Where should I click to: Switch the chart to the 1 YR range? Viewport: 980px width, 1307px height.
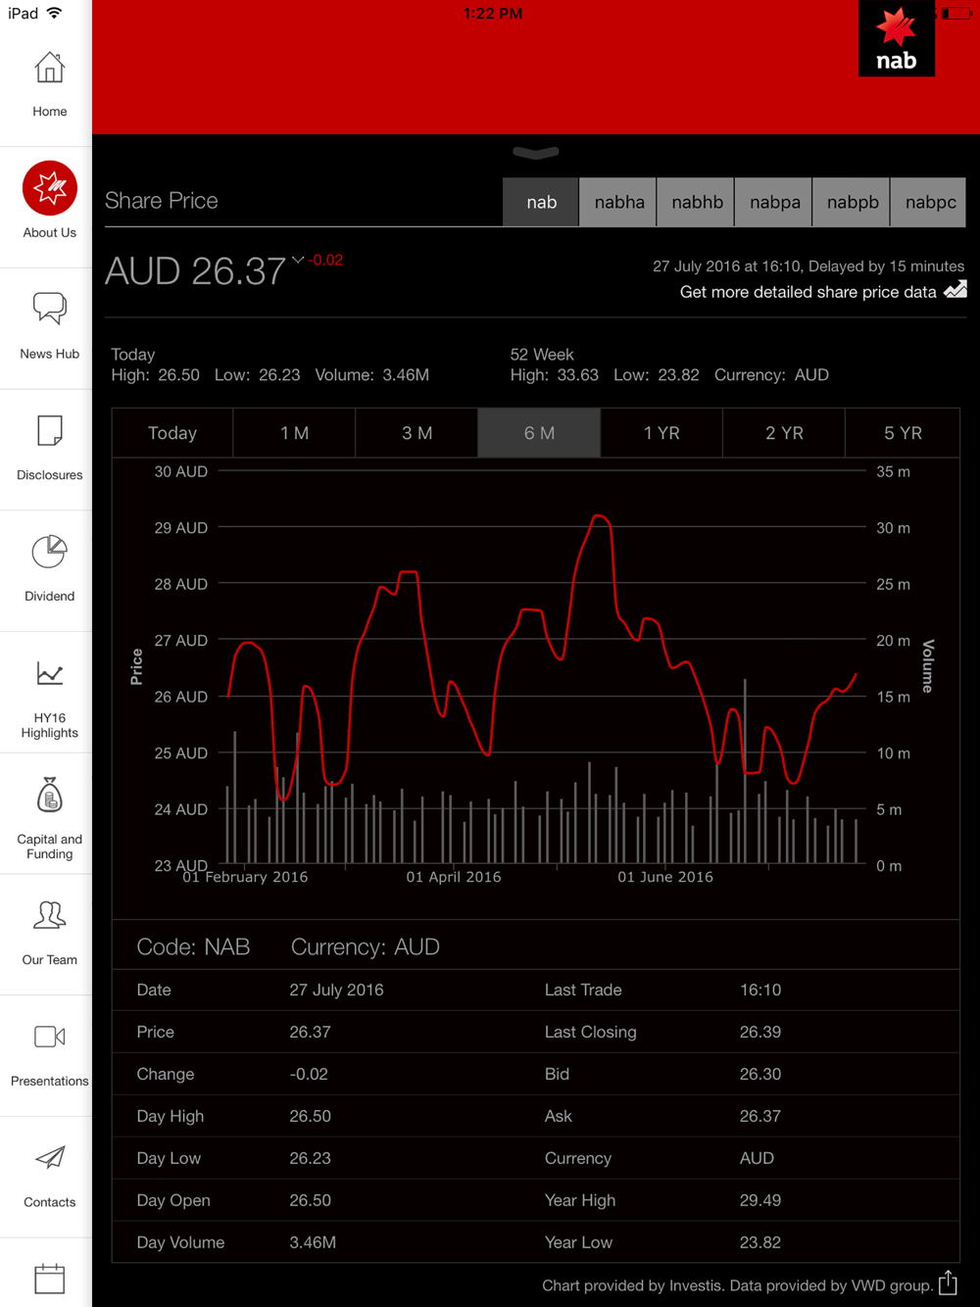[x=661, y=433]
